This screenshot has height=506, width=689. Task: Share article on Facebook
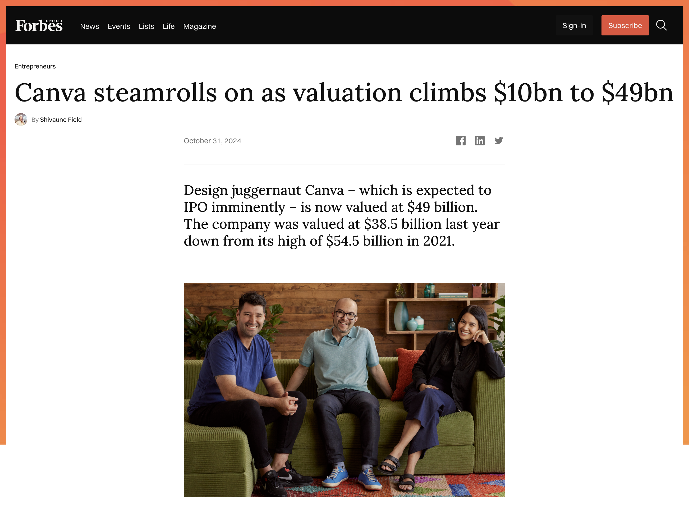[x=461, y=141]
